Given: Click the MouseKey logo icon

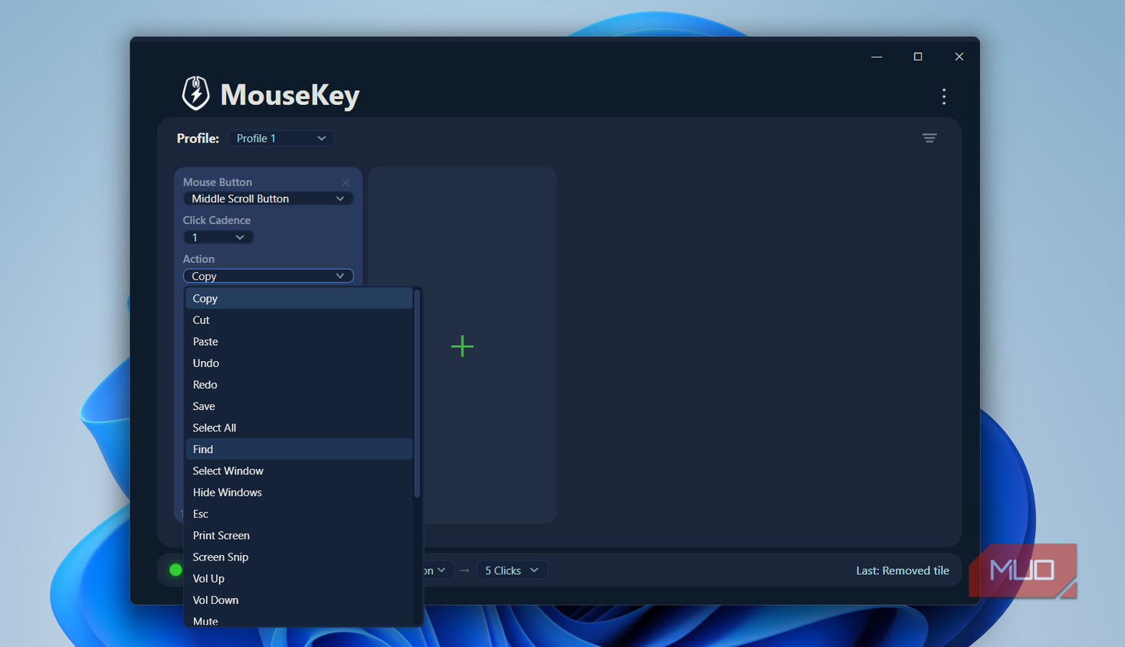Looking at the screenshot, I should click(x=195, y=94).
